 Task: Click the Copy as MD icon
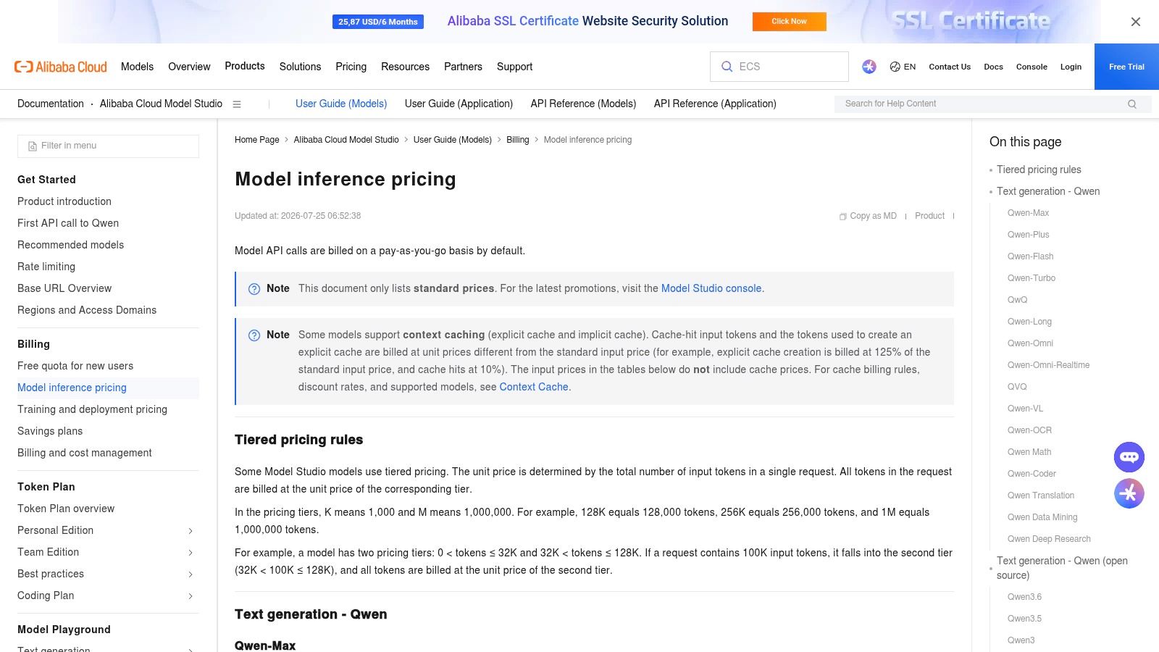point(843,217)
